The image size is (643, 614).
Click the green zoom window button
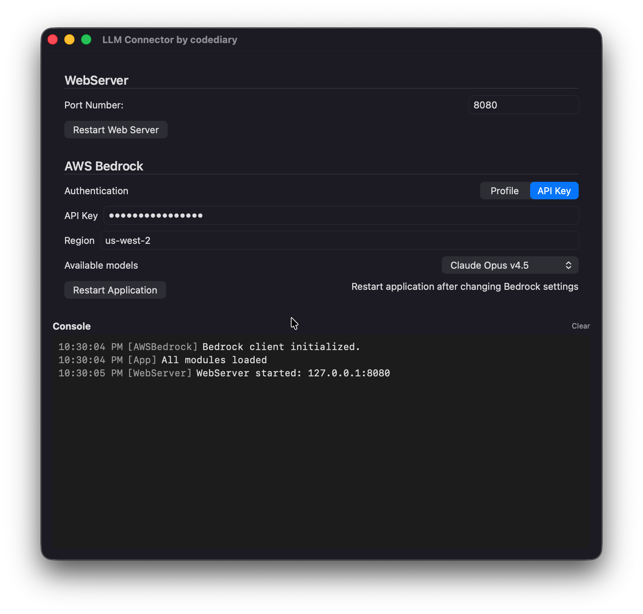point(86,39)
